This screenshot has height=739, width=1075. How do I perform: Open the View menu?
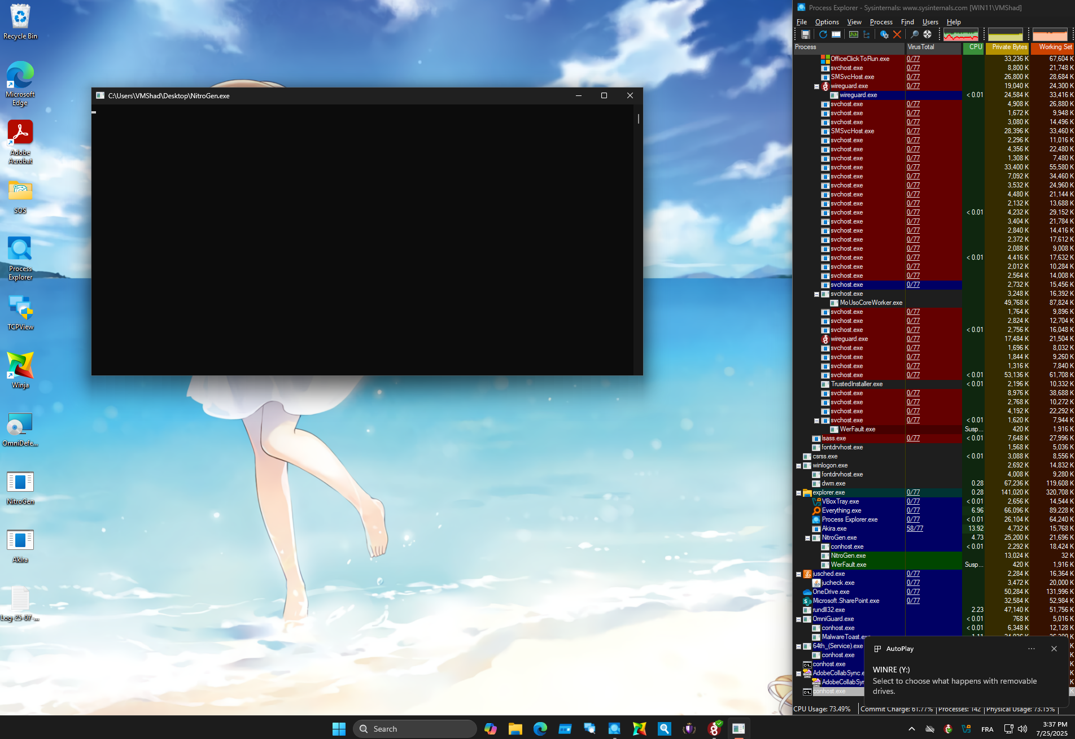tap(854, 22)
